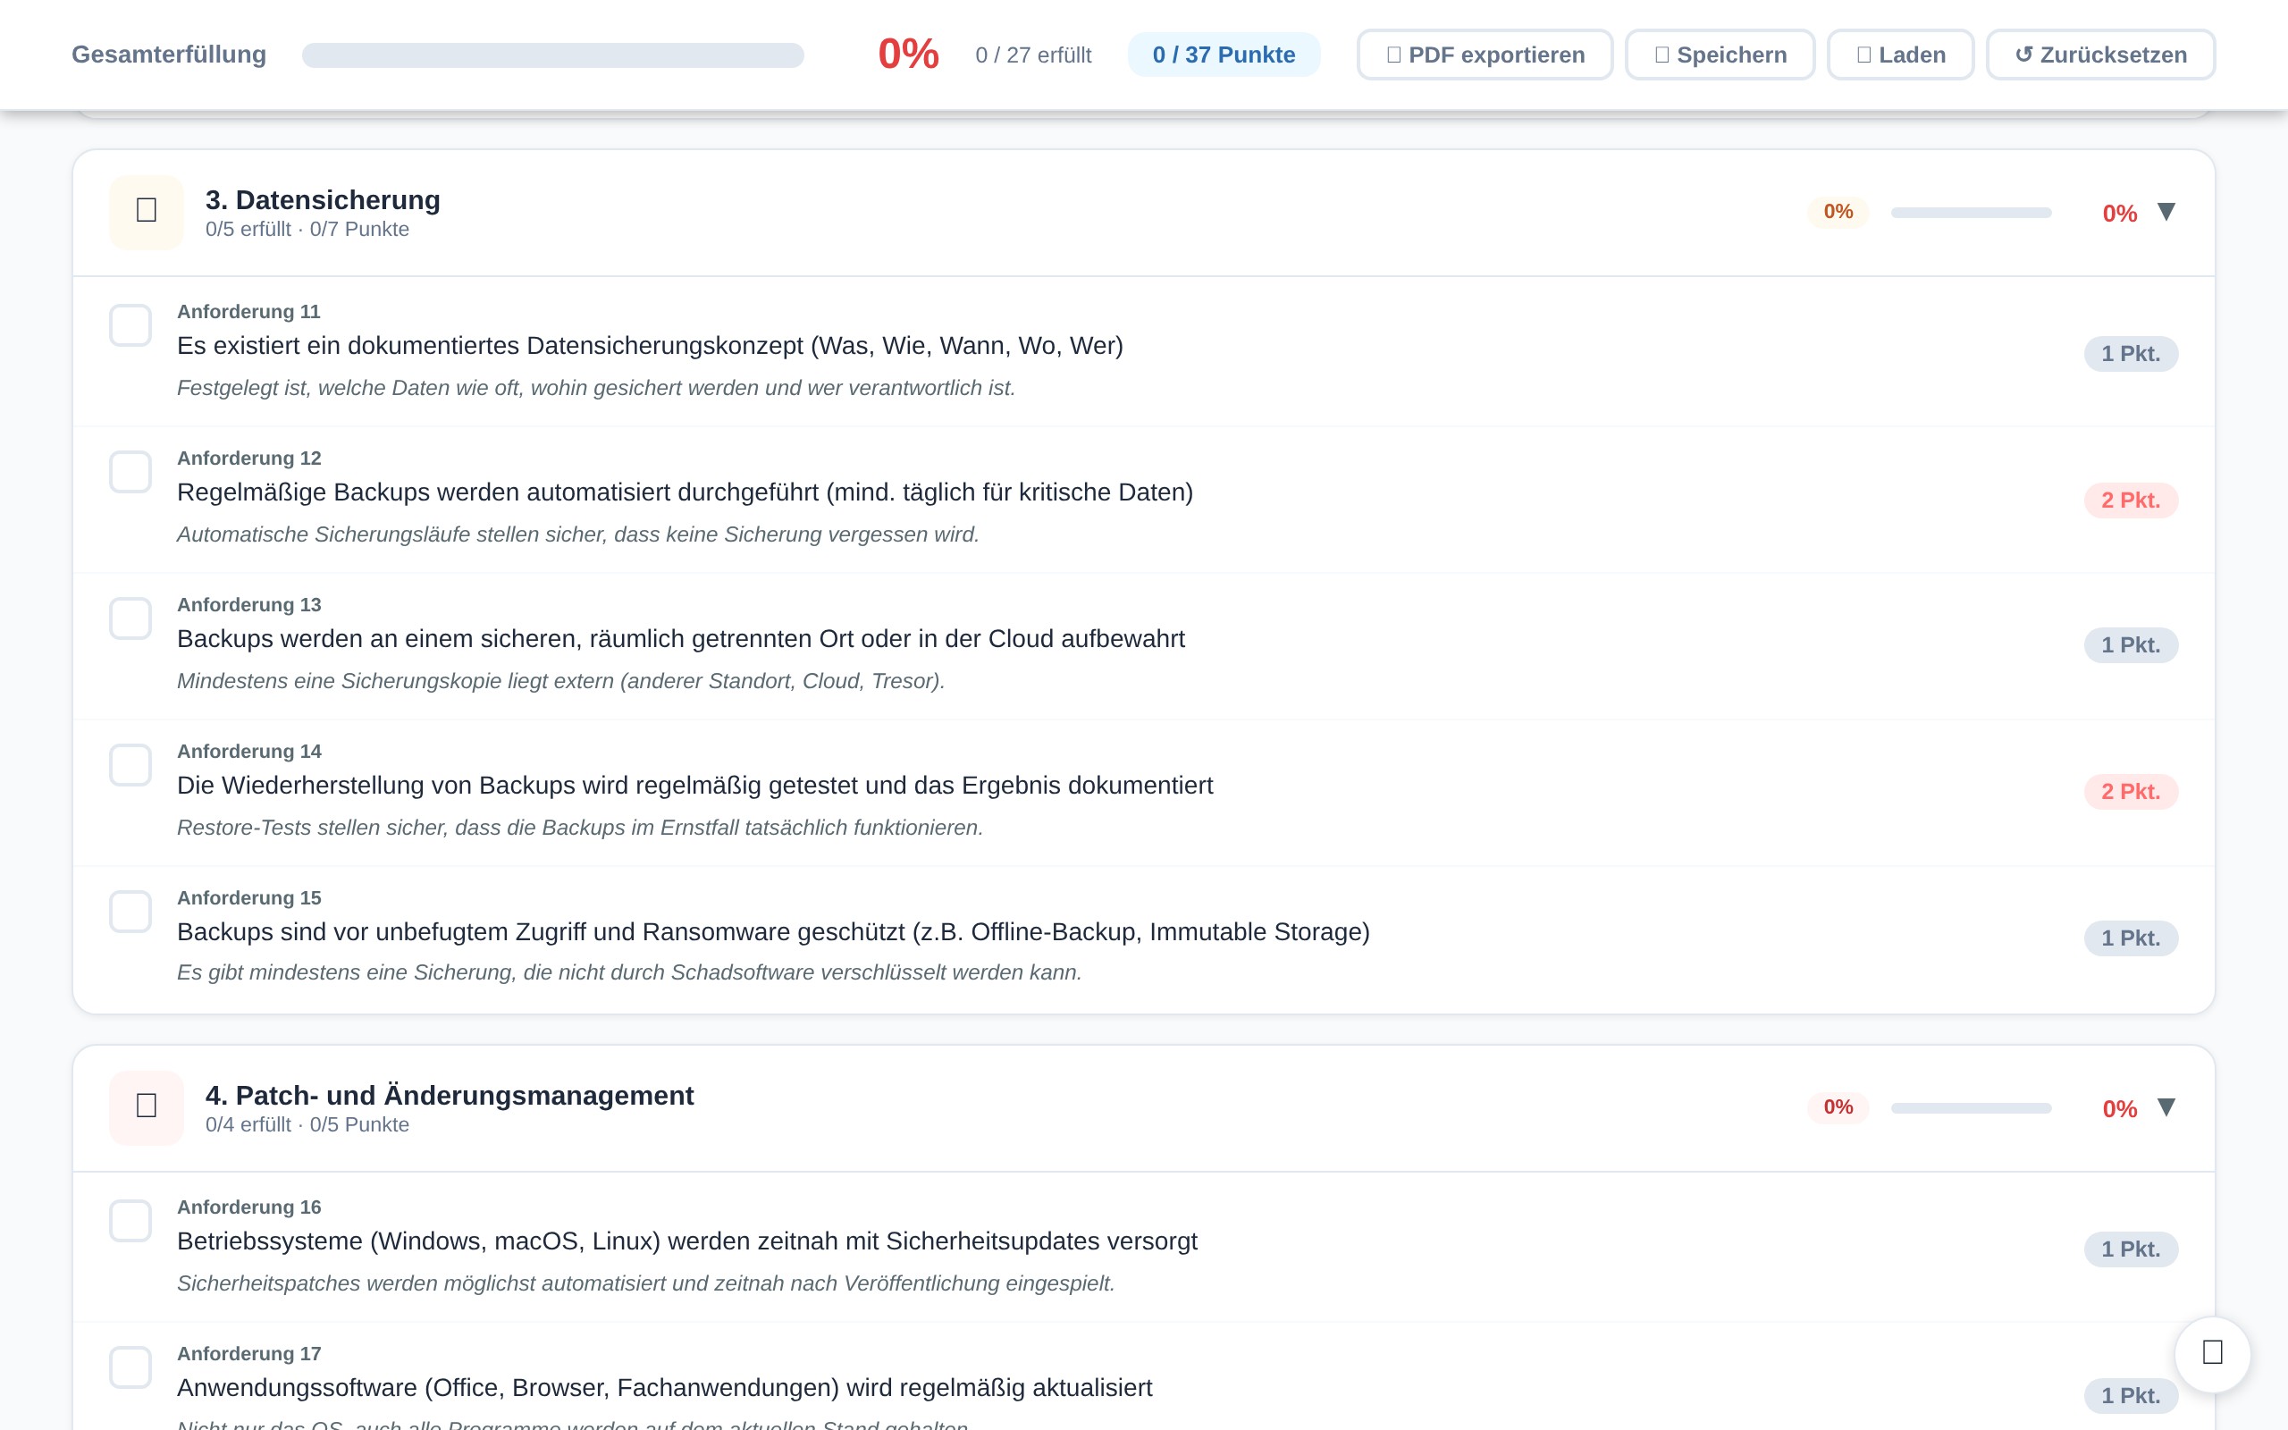2288x1430 pixels.
Task: Click 1 Pkt. badge of Anforderung 15
Action: tap(2131, 938)
